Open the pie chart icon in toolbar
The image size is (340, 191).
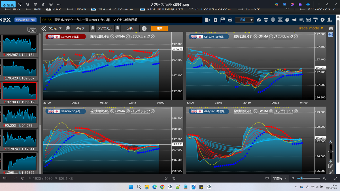click(x=287, y=20)
